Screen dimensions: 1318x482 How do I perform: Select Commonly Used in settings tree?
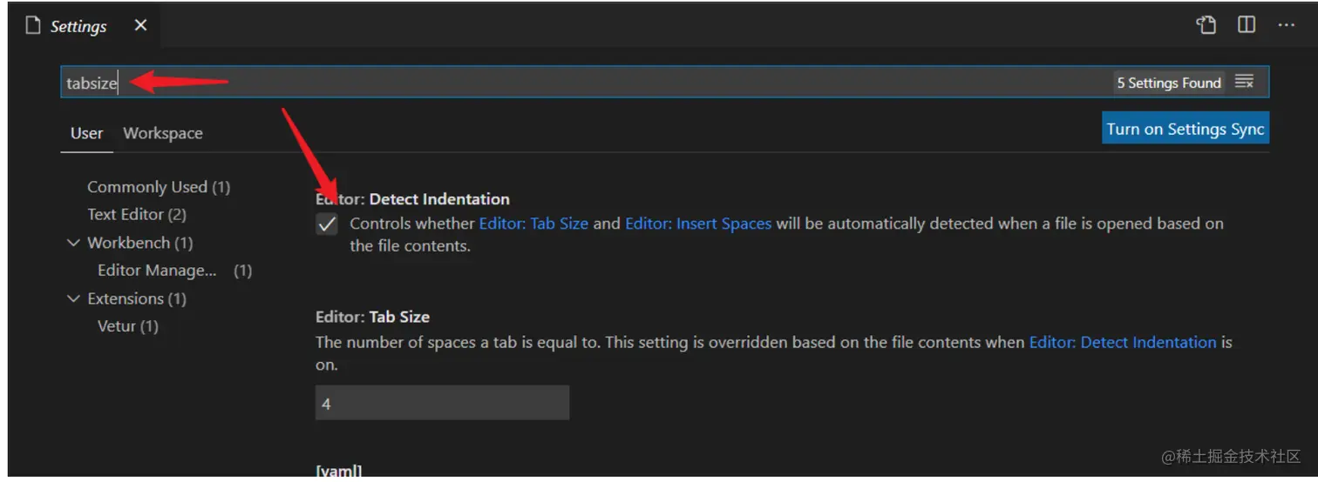click(159, 187)
